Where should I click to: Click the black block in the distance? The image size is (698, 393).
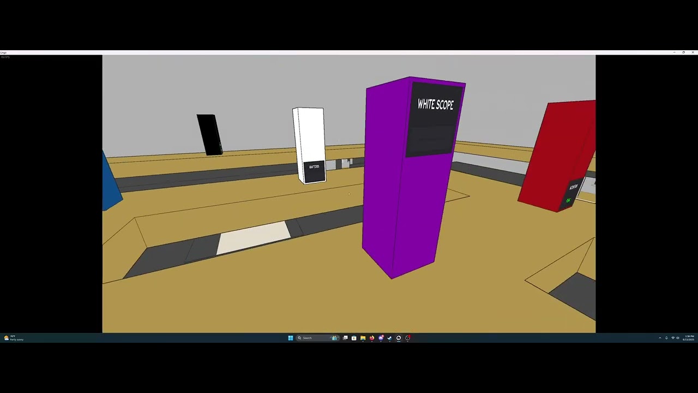209,135
